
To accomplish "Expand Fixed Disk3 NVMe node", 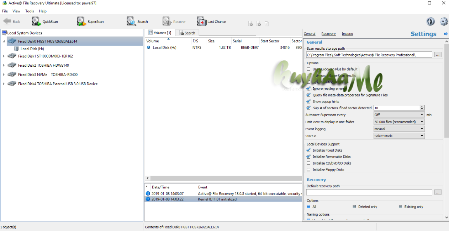I will [x=4, y=75].
